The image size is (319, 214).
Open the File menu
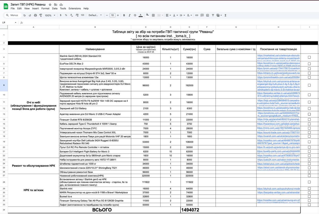(x=12, y=9)
